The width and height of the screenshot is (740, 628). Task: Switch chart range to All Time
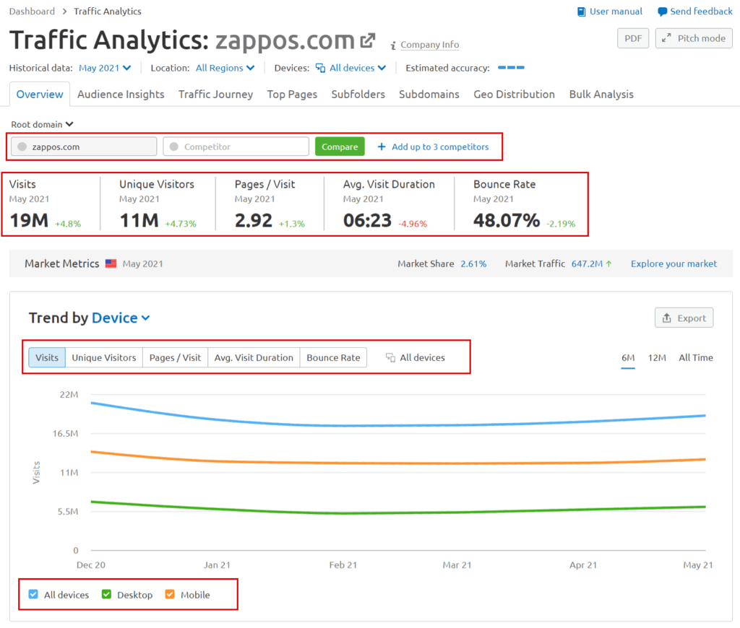(696, 358)
